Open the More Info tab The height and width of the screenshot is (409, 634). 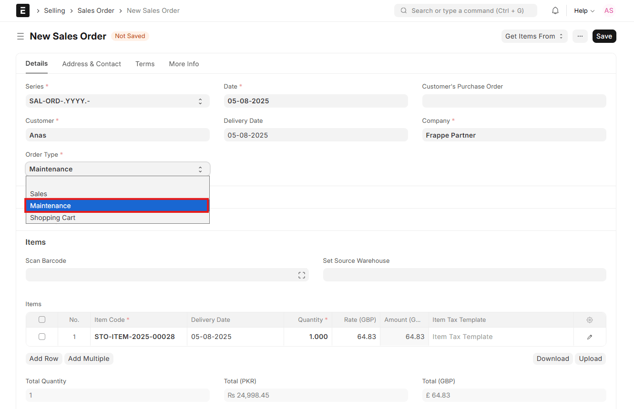(184, 64)
